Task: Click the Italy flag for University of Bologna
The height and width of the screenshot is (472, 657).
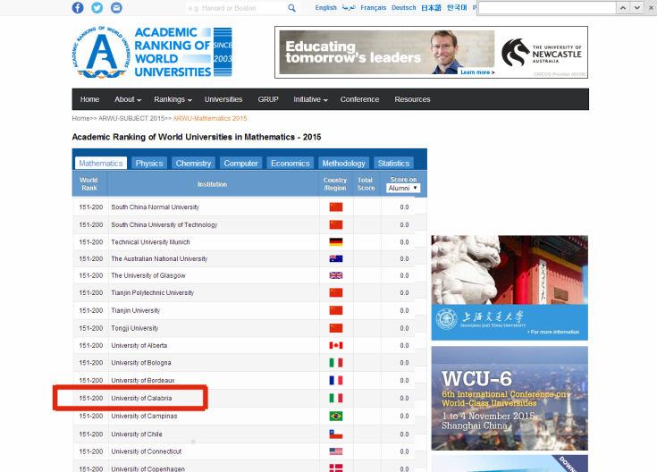Action: tap(336, 363)
